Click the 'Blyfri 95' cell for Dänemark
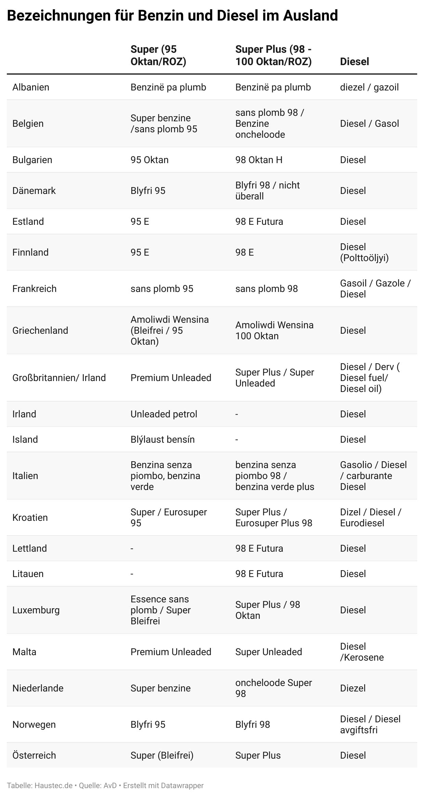This screenshot has height=797, width=424. [x=148, y=191]
